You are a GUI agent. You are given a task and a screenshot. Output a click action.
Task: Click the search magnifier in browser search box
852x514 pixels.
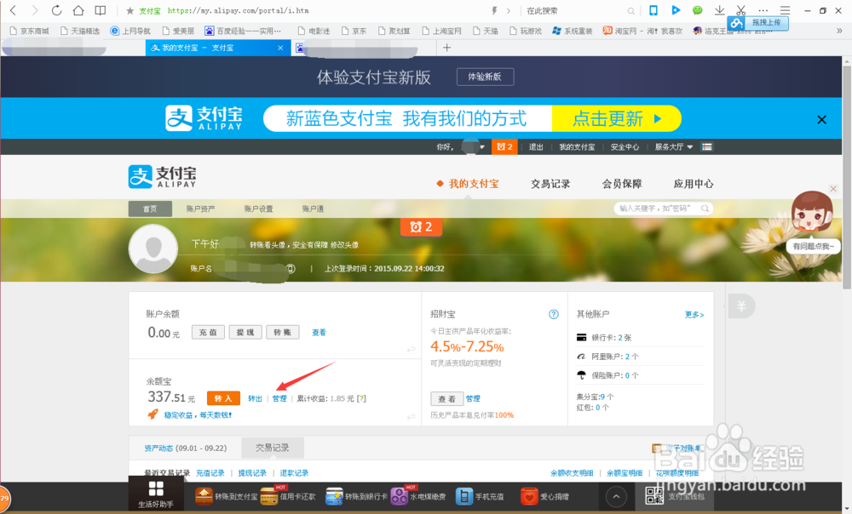point(630,11)
